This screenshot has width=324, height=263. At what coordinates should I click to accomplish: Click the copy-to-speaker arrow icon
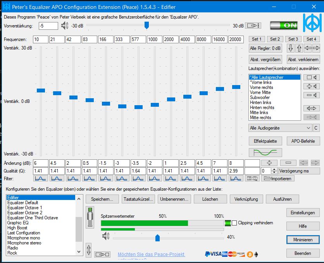[x=311, y=117]
